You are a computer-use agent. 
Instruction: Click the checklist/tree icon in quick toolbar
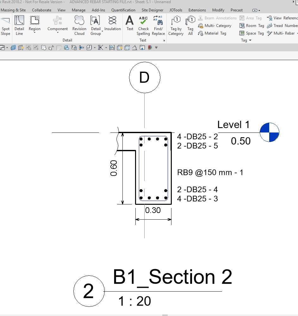(x=74, y=48)
